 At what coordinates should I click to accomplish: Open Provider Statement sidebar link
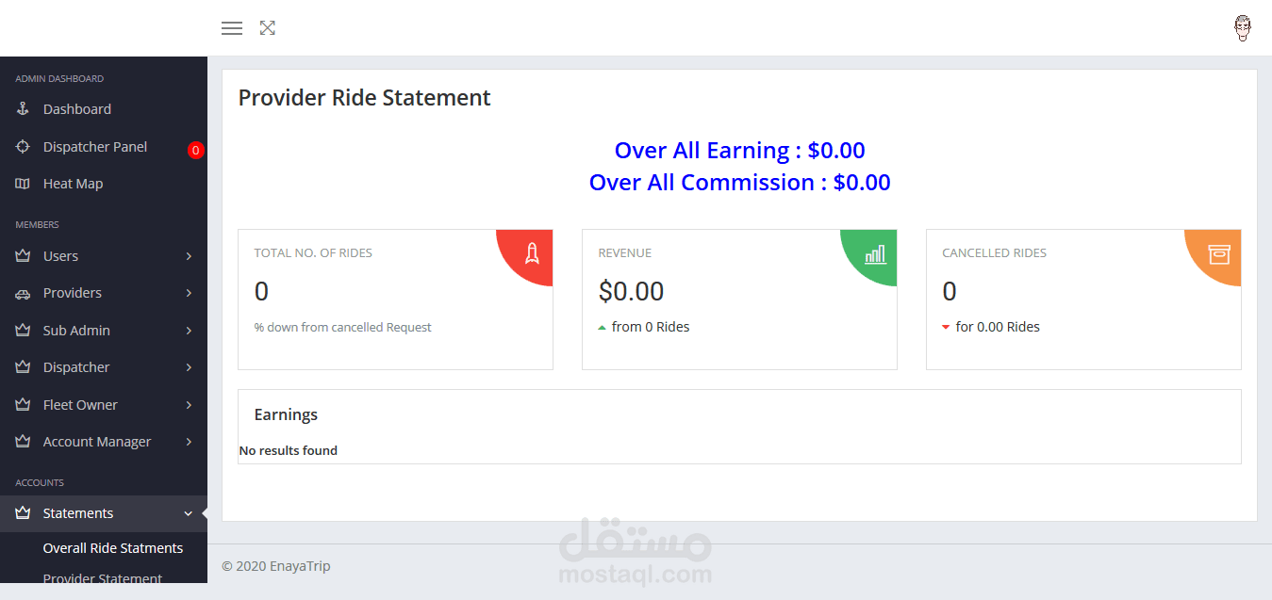coord(103,578)
